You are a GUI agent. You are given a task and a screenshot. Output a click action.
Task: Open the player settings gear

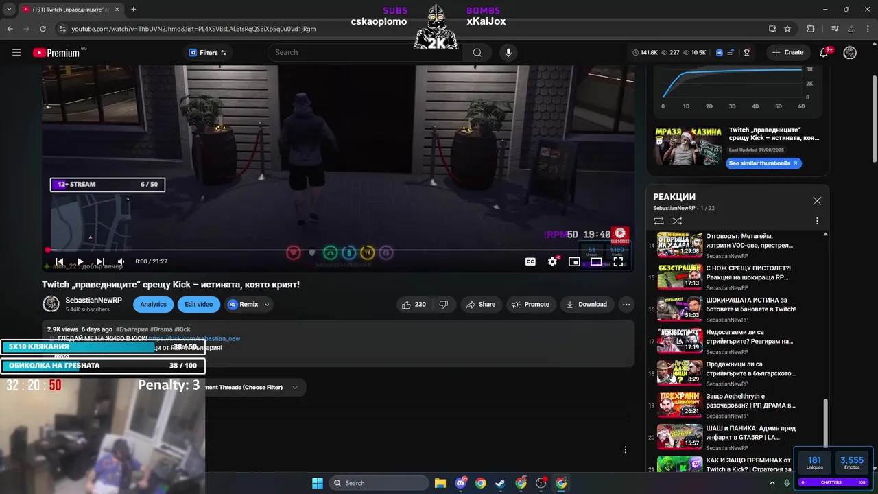pos(552,261)
